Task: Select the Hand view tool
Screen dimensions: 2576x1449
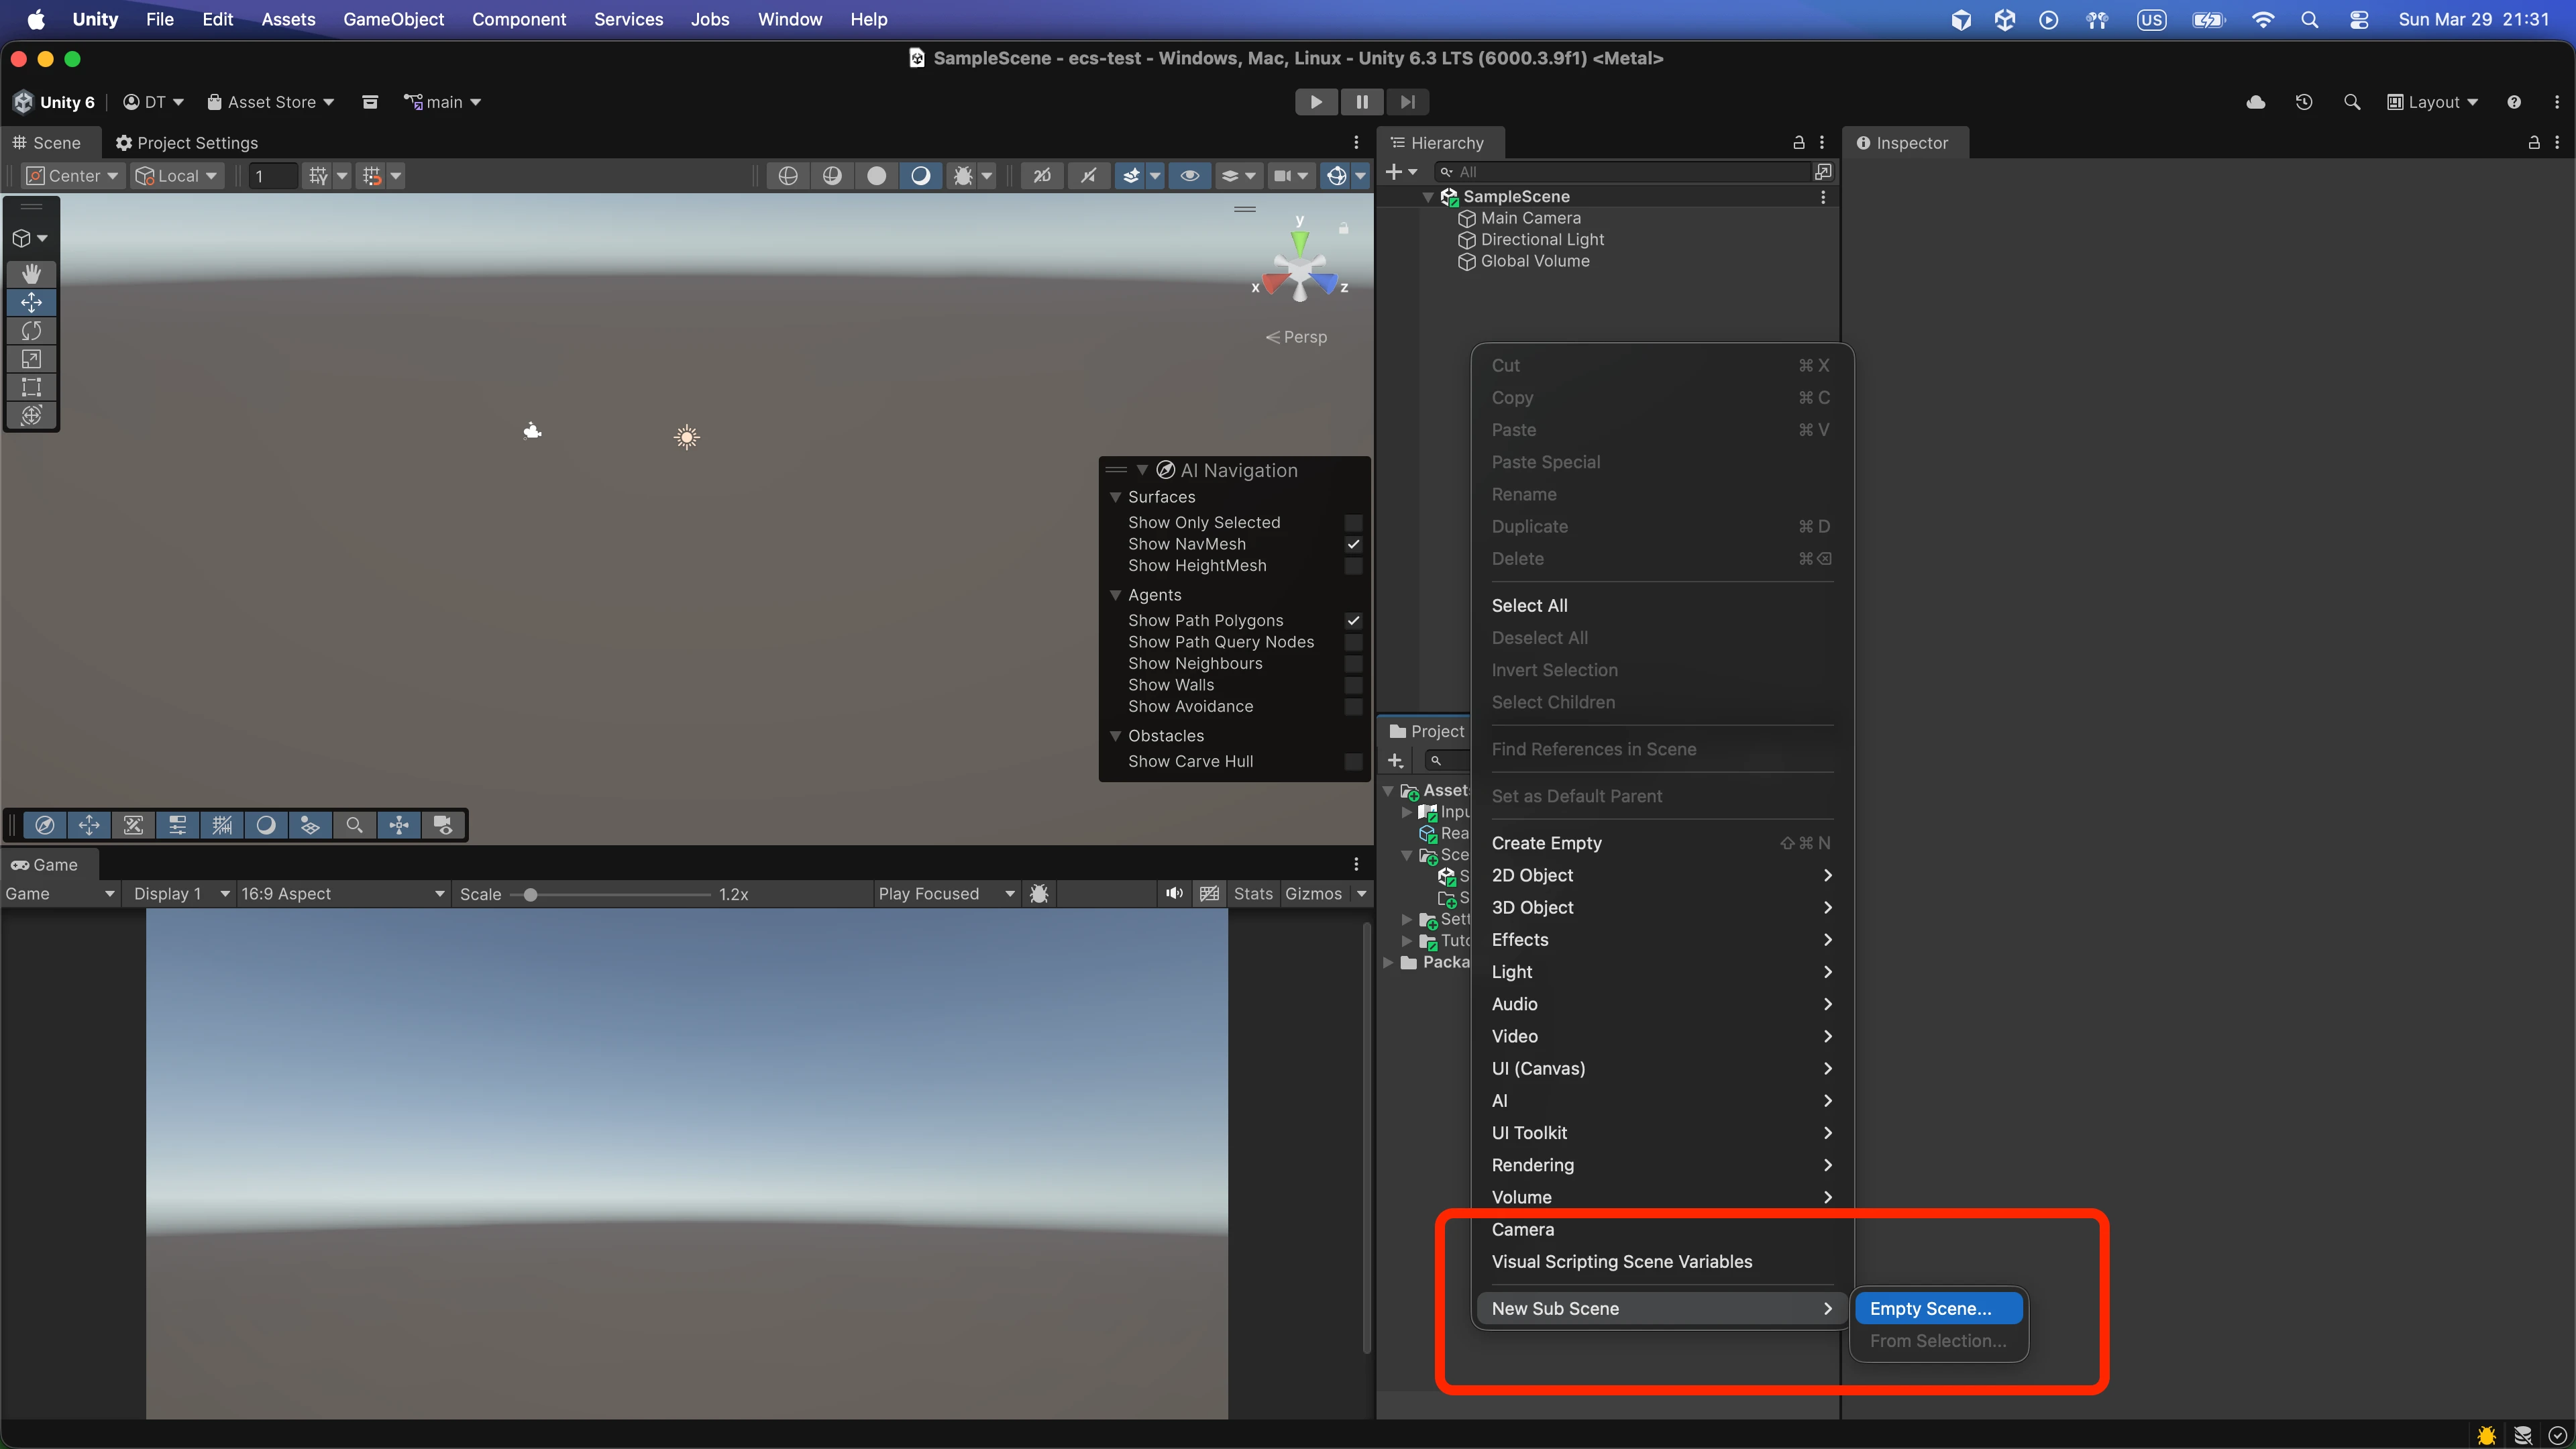Action: pos(31,274)
